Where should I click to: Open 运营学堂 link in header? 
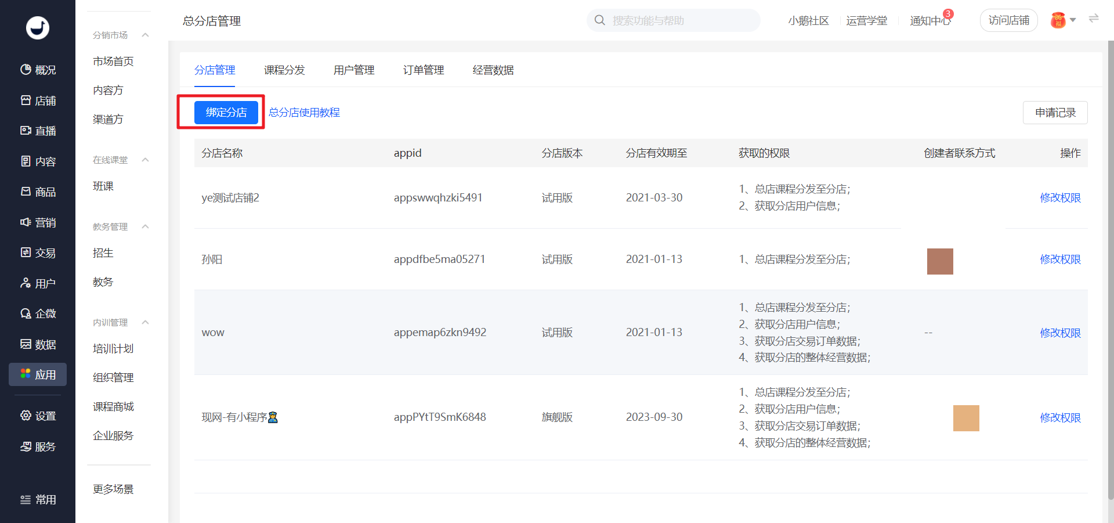coord(866,21)
